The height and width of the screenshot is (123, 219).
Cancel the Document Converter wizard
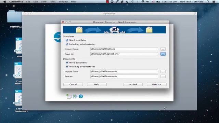pos(73,84)
